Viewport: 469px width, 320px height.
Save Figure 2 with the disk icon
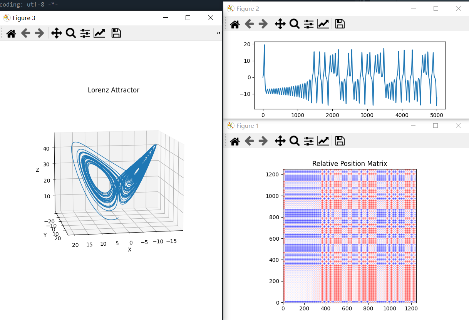(x=340, y=24)
